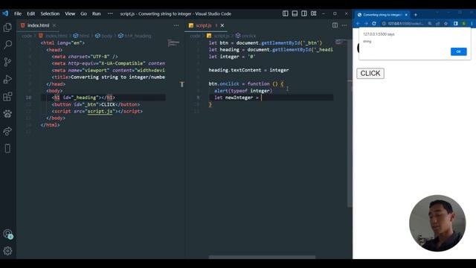Click the share arrow icon in the activity bar
This screenshot has height=268, width=476.
coord(7,131)
